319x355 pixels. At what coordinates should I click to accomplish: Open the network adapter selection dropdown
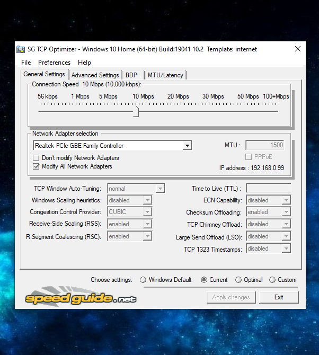[187, 145]
